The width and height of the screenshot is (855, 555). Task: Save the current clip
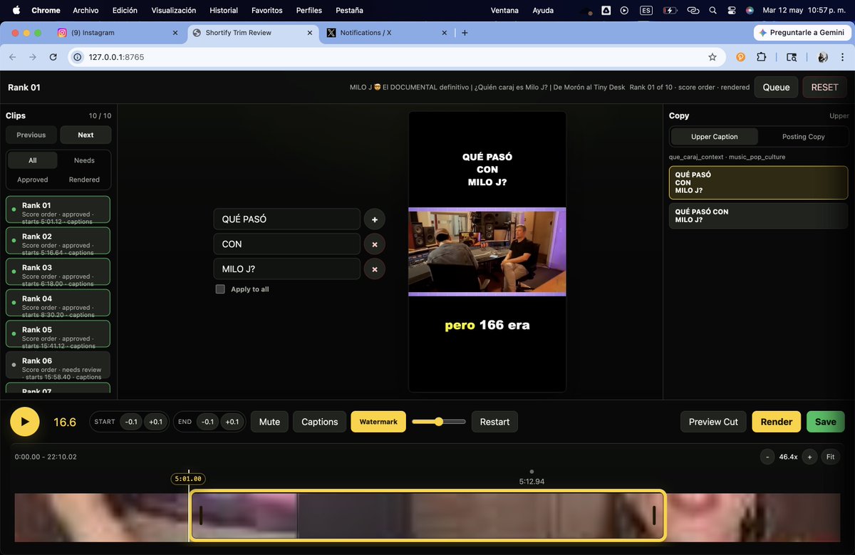[825, 422]
